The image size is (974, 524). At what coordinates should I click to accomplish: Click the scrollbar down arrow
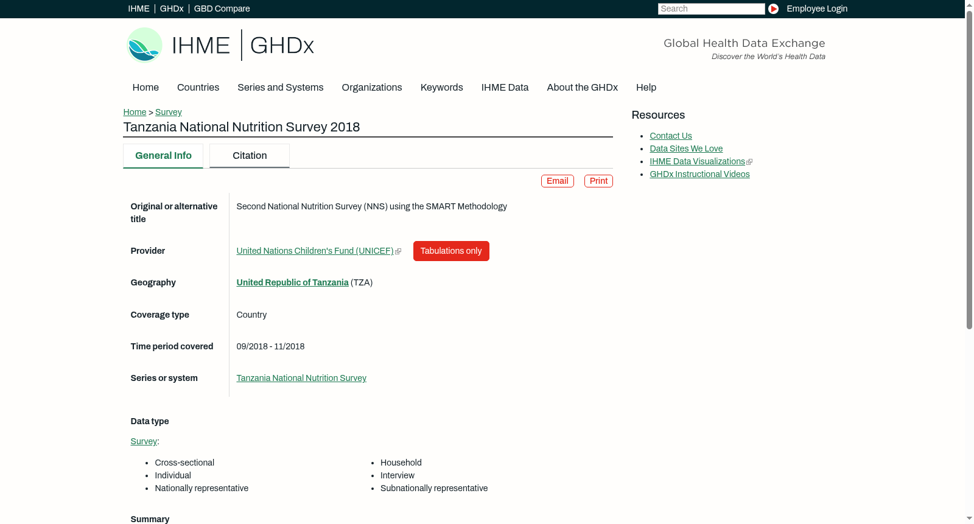pos(969,519)
